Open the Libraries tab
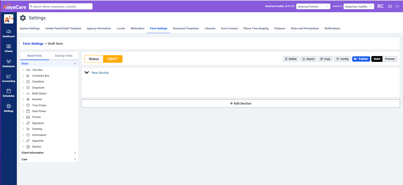403x185 pixels. [x=210, y=28]
